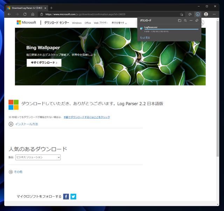
Task: Expand 表示を増やす menu
Action: pyautogui.click(x=119, y=23)
